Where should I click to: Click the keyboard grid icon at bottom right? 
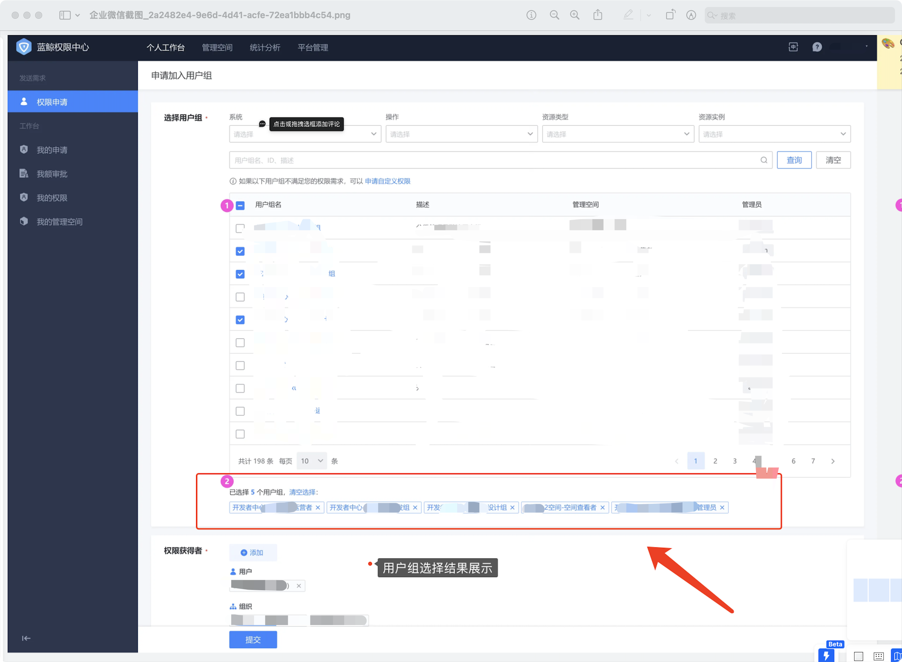pyautogui.click(x=878, y=656)
